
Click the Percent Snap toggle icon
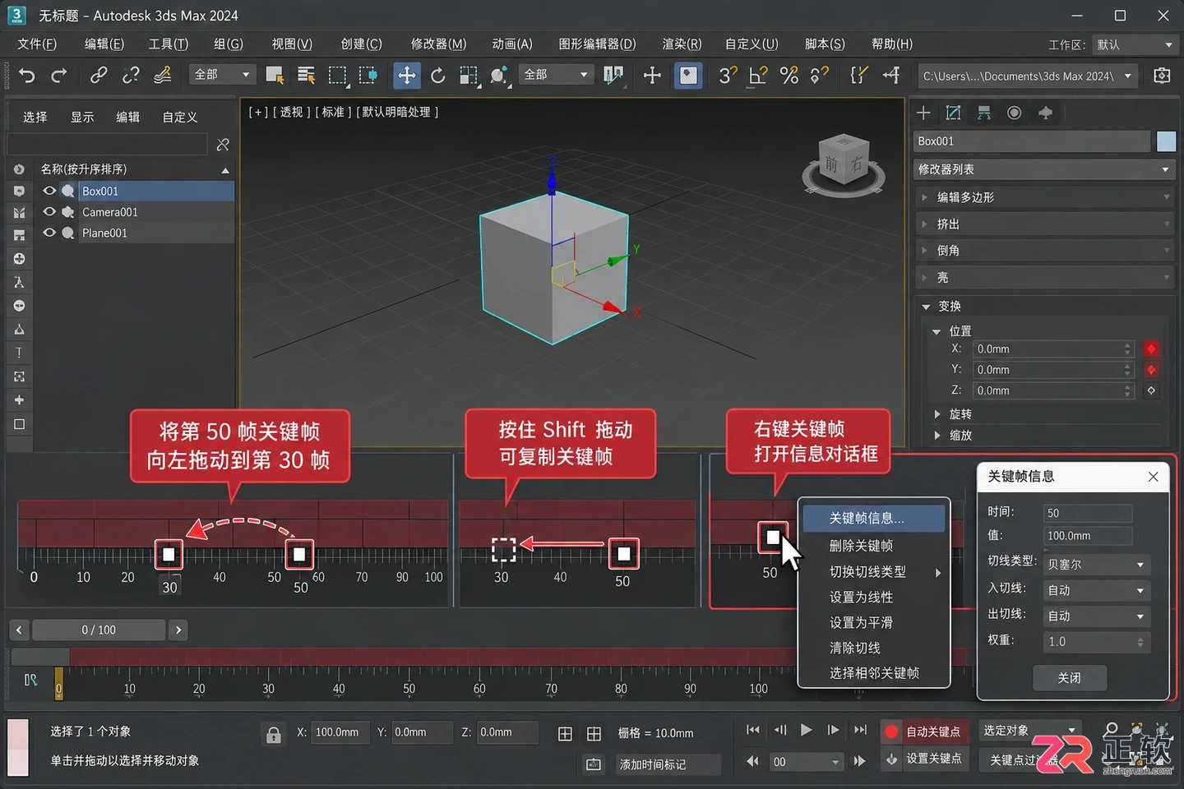pyautogui.click(x=789, y=76)
